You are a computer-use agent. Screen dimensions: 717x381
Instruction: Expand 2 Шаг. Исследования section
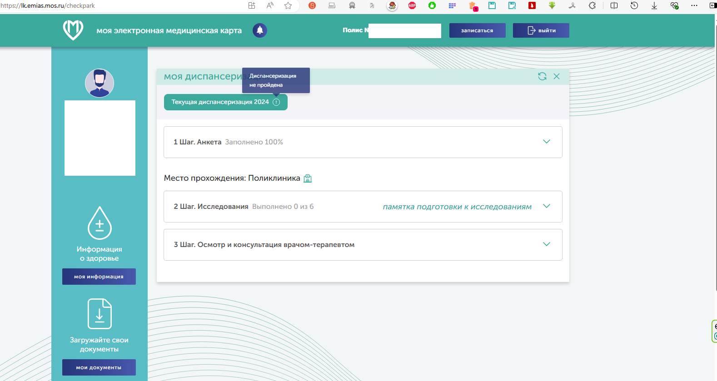pyautogui.click(x=547, y=206)
